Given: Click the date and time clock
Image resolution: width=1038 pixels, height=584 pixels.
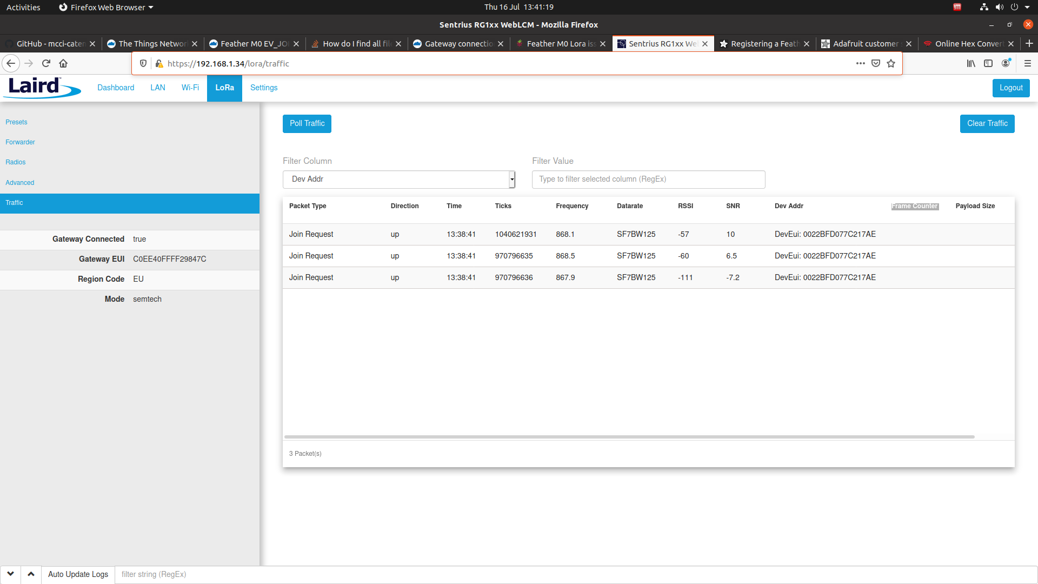Looking at the screenshot, I should pyautogui.click(x=518, y=7).
